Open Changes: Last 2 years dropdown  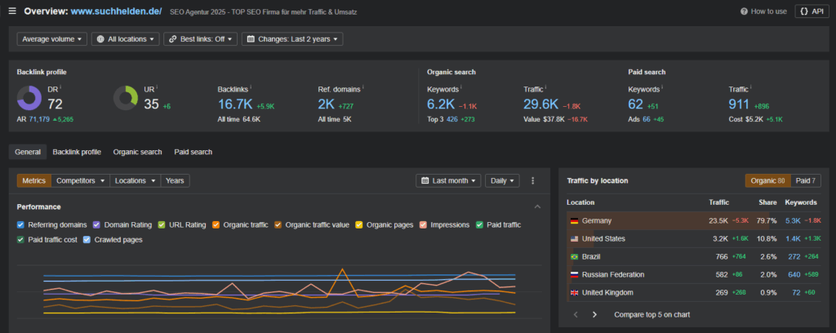coord(292,39)
